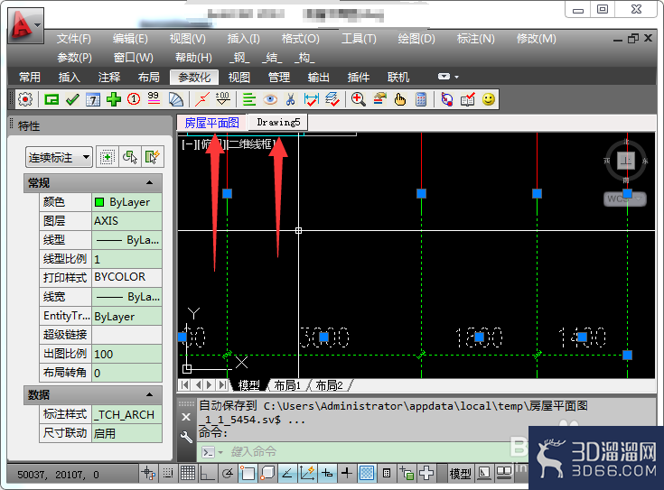Collapse the 数据 properties section
664x490 pixels.
tap(149, 394)
